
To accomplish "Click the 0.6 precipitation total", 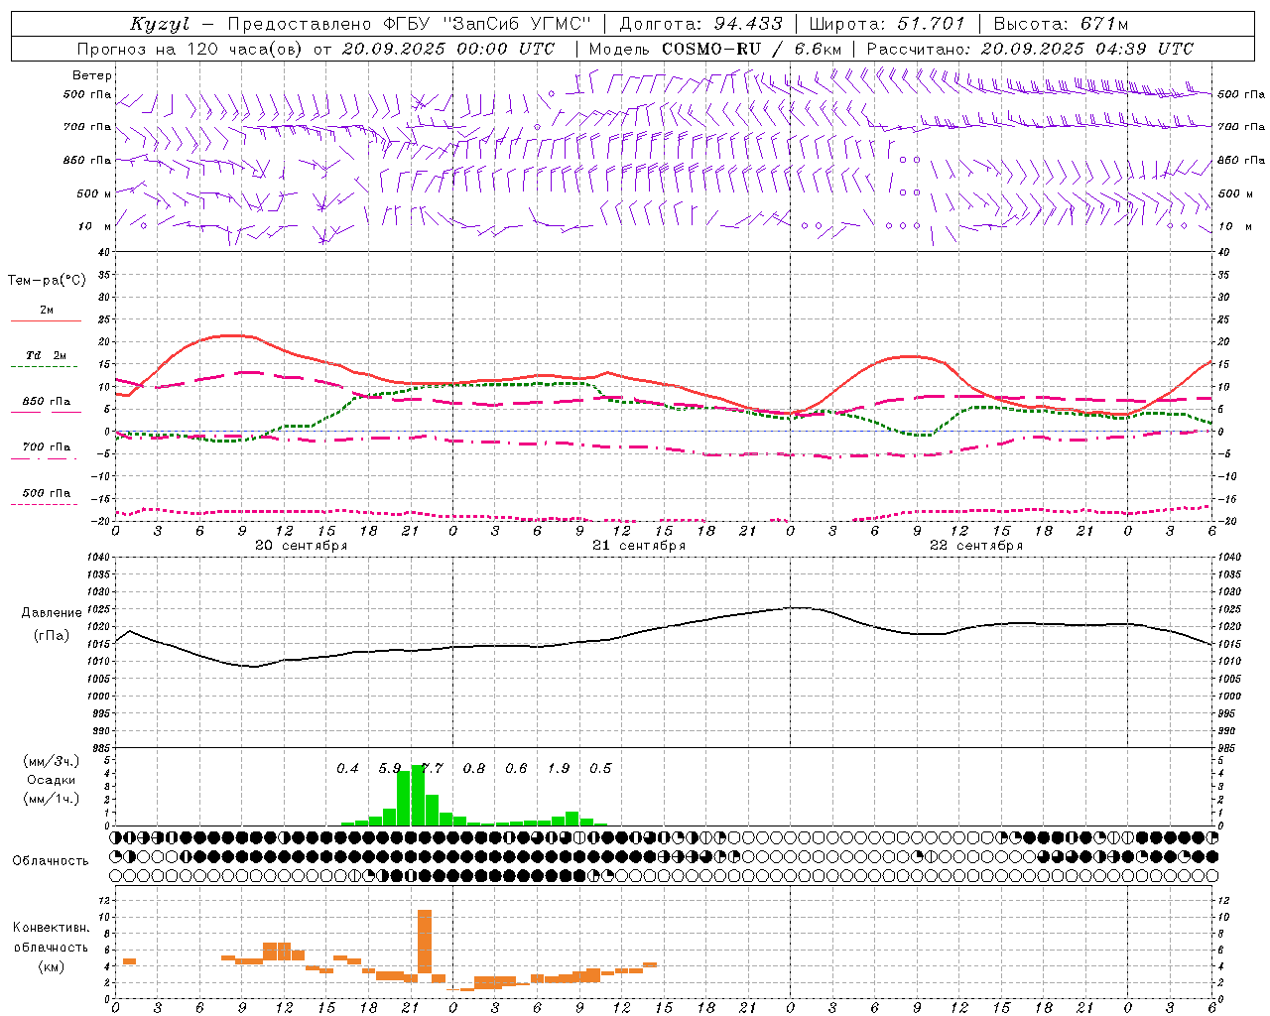I will (x=516, y=768).
